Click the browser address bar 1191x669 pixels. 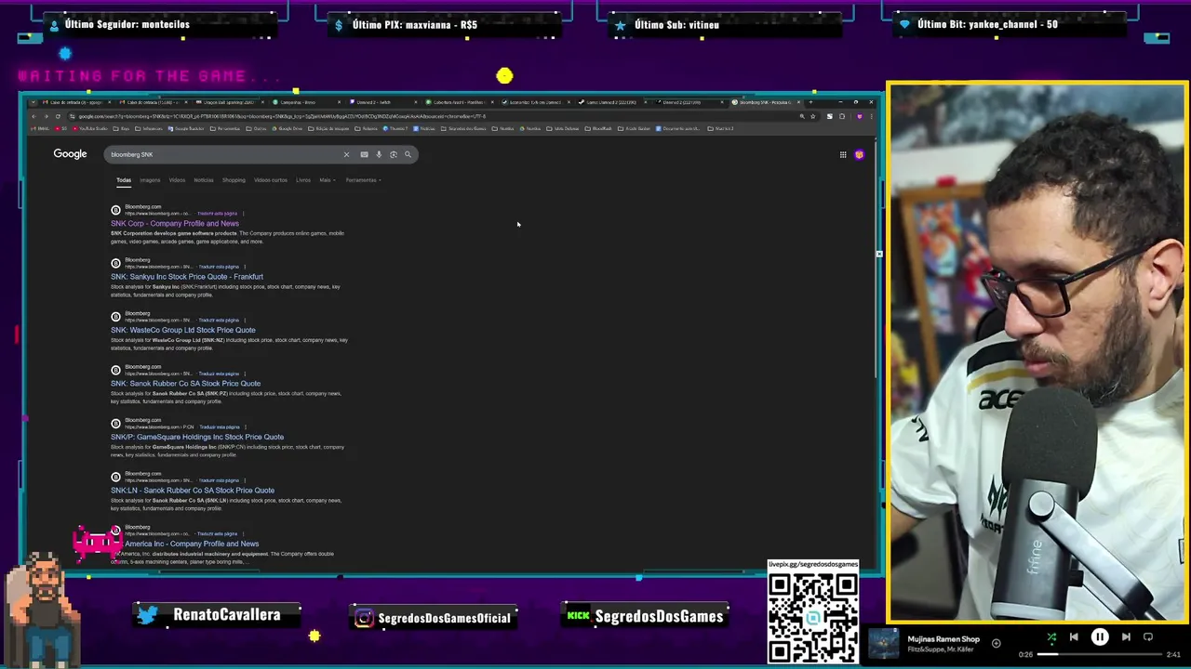point(437,116)
